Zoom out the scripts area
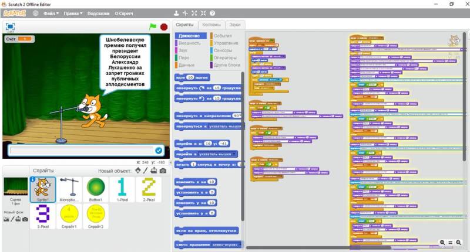The image size is (470, 252). tap(442, 243)
